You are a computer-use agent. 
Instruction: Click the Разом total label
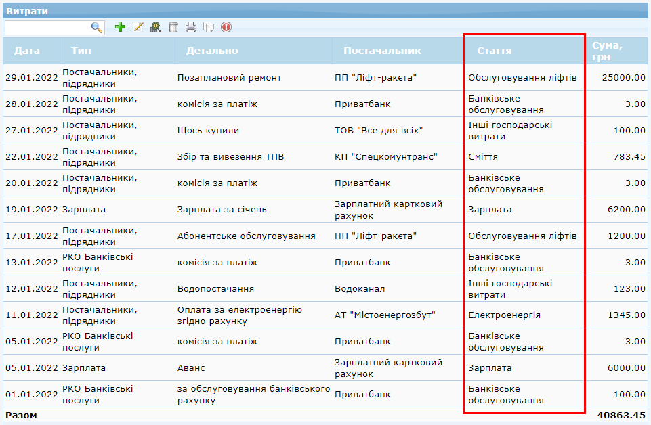pyautogui.click(x=21, y=415)
